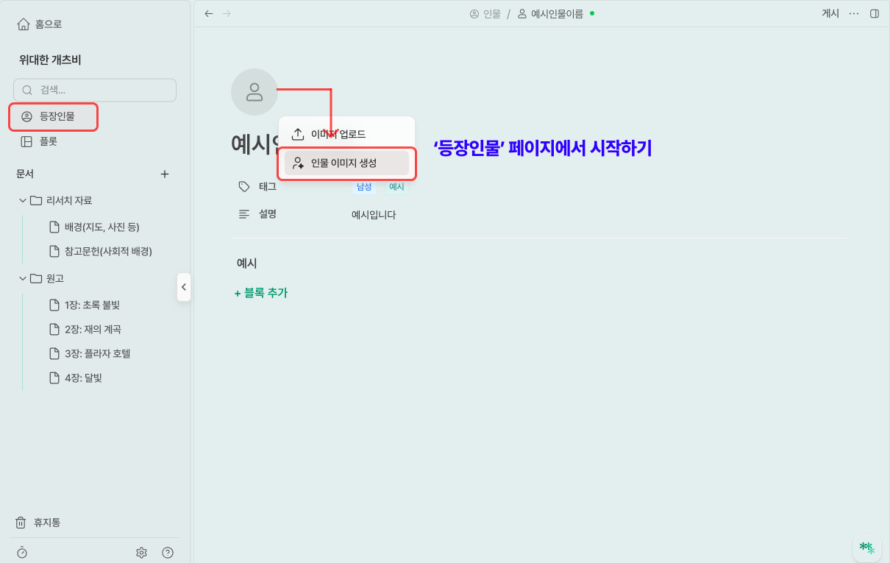
Task: Collapse the 원고 folder
Action: (22, 278)
